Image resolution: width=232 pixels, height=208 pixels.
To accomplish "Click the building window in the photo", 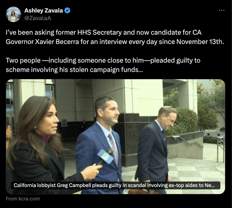I will click(50, 91).
